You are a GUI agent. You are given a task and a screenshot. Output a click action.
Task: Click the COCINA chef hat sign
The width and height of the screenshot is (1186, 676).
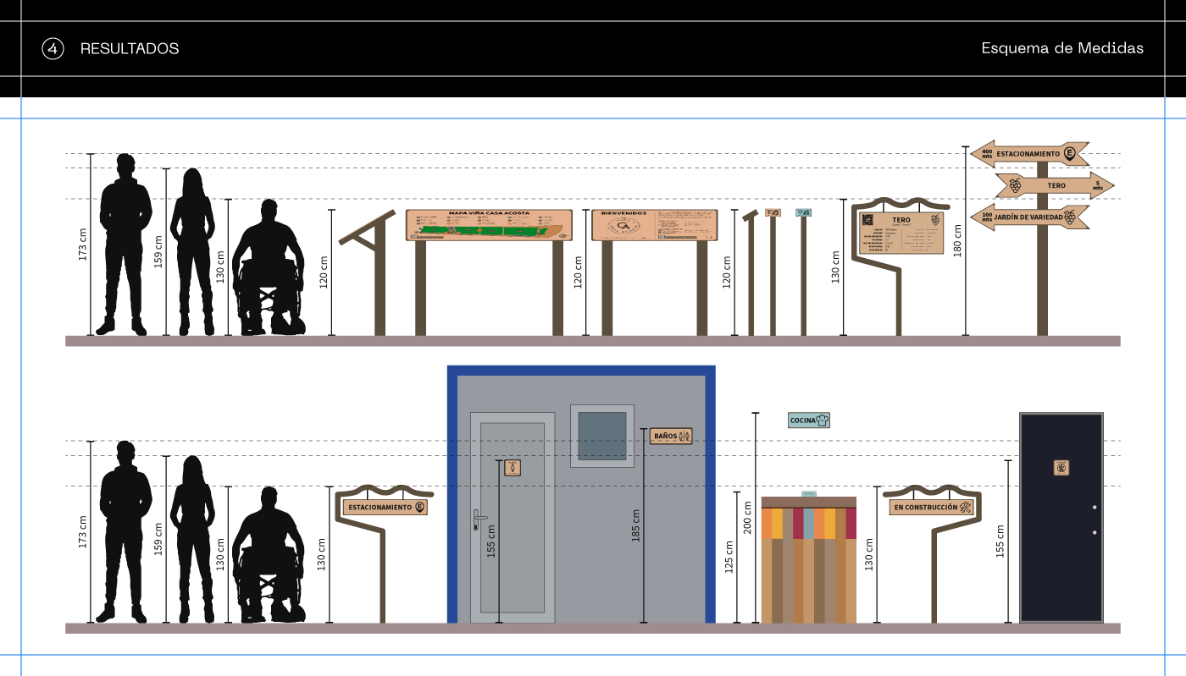[x=809, y=420]
